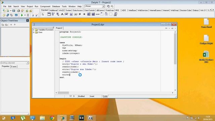This screenshot has width=215, height=121.
Task: Expand the Variables/Constants tree node
Action: [34, 30]
